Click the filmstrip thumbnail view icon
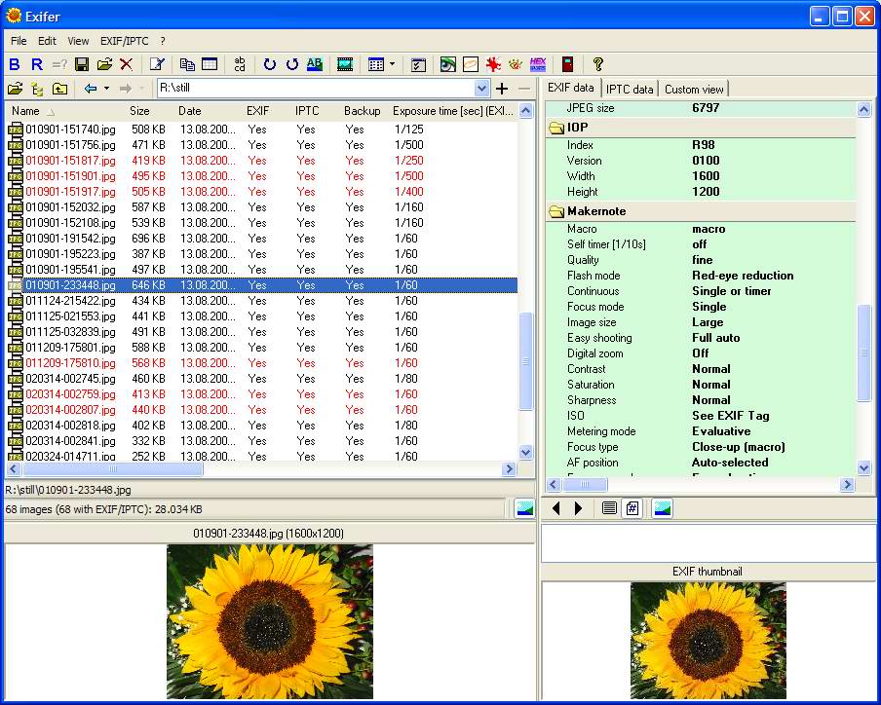This screenshot has height=705, width=881. (345, 65)
